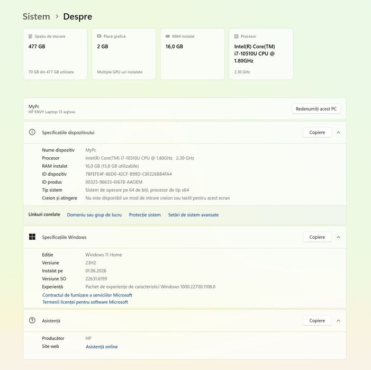Open Domeniu sau grup de lucru link

click(94, 215)
